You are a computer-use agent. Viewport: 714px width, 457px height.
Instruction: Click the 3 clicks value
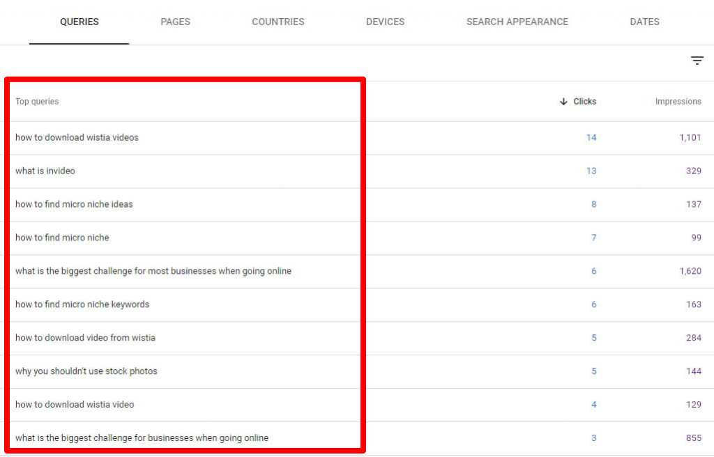point(594,438)
